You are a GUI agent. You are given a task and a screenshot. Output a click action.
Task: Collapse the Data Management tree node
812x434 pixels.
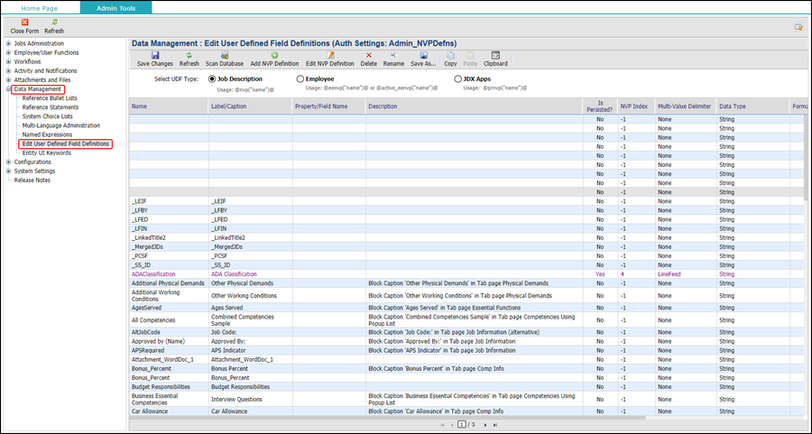tap(9, 89)
